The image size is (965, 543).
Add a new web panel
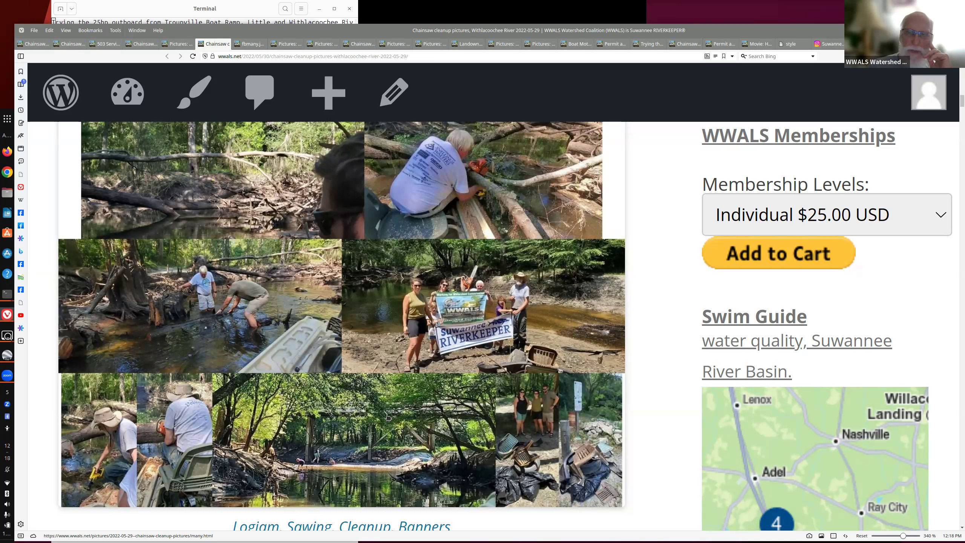21,341
